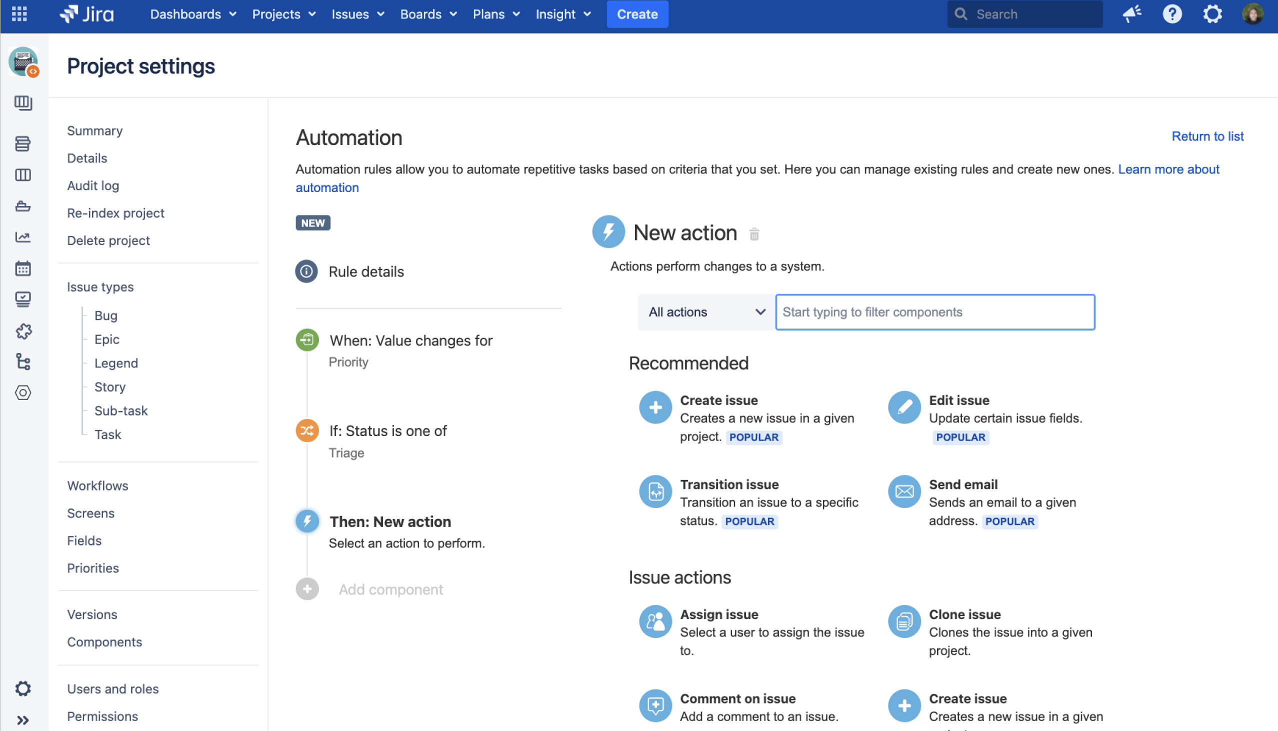Expand the sidebar with double-chevron icon

22,720
